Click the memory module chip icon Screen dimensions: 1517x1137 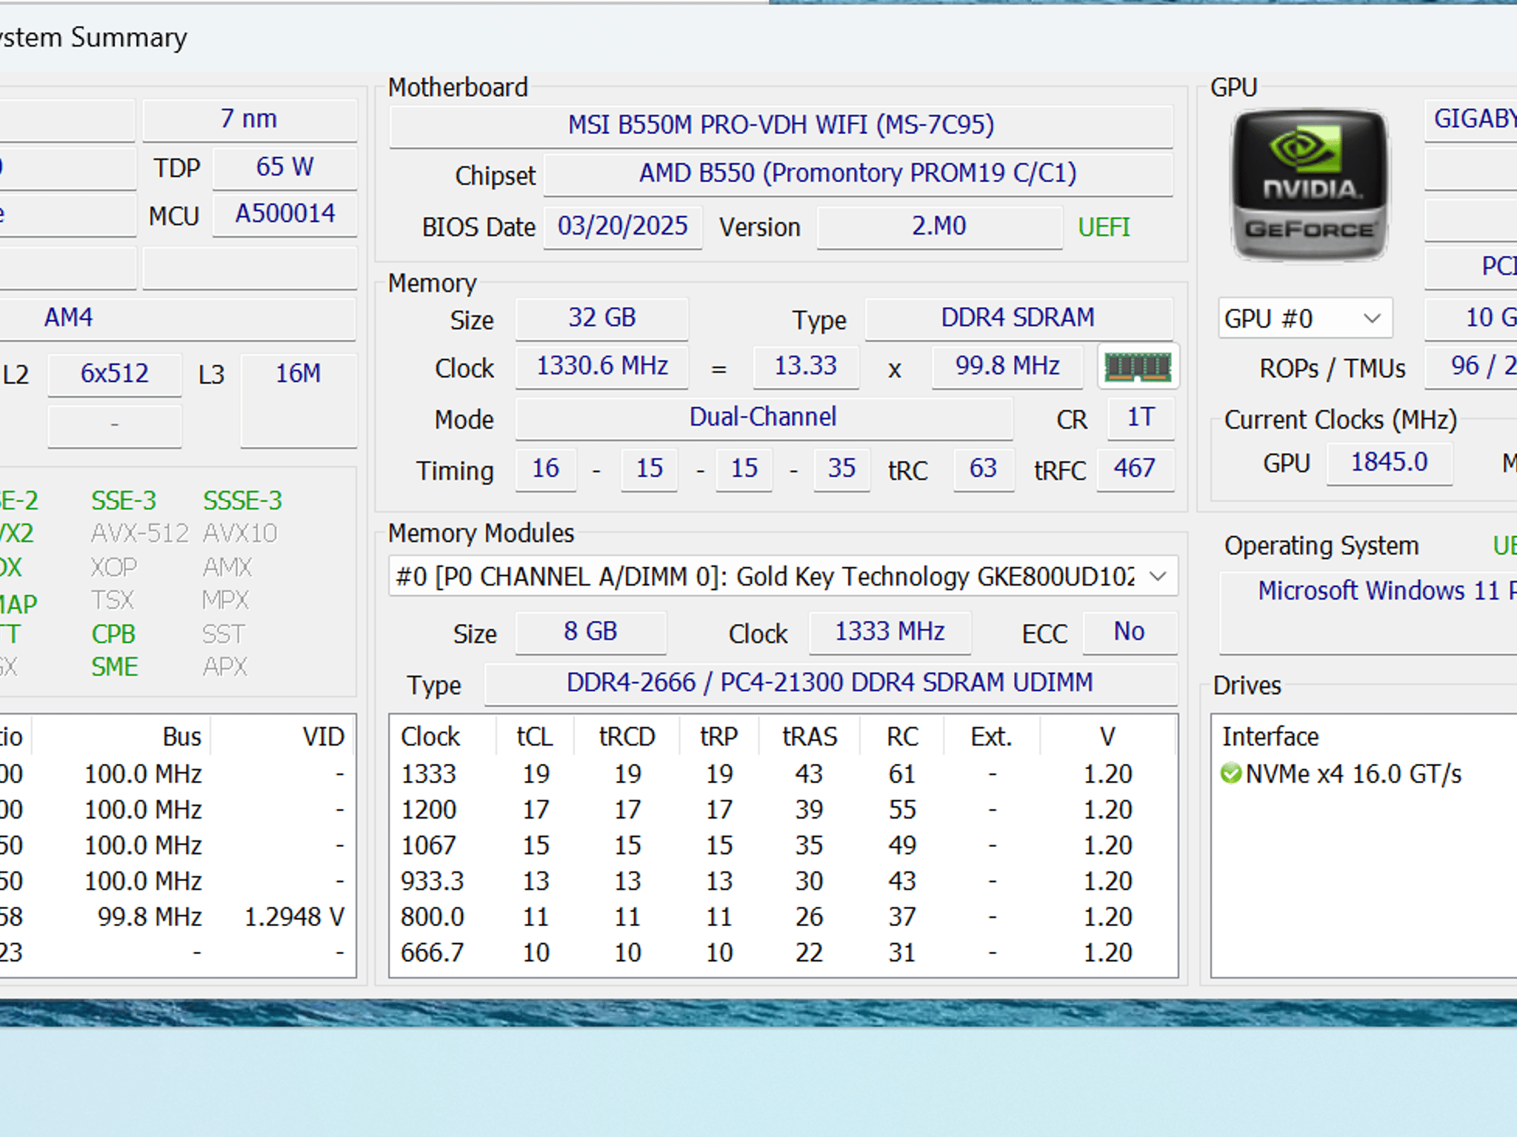pyautogui.click(x=1138, y=366)
